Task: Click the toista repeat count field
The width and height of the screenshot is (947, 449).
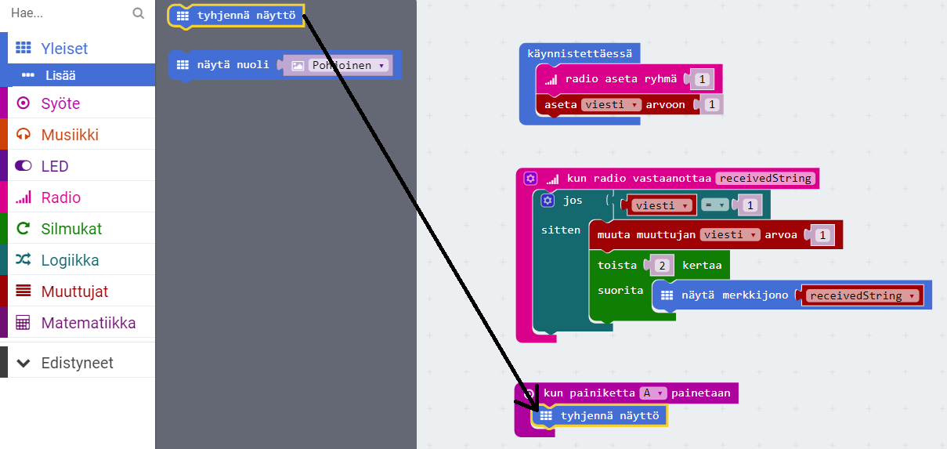Action: (x=662, y=266)
